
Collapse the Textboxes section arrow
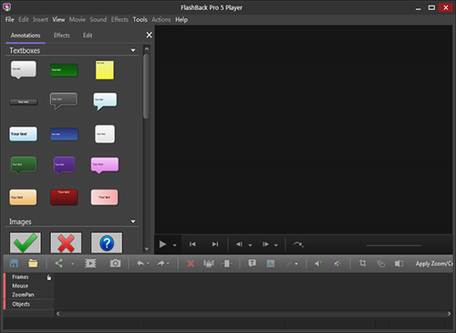pyautogui.click(x=133, y=50)
